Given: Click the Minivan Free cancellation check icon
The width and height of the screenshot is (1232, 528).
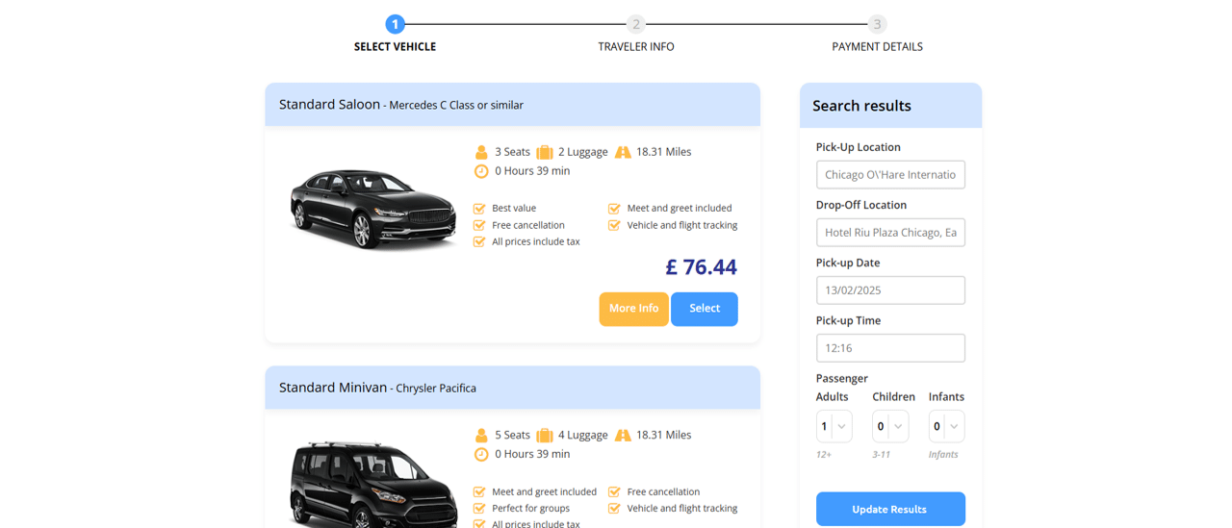Looking at the screenshot, I should [x=614, y=491].
